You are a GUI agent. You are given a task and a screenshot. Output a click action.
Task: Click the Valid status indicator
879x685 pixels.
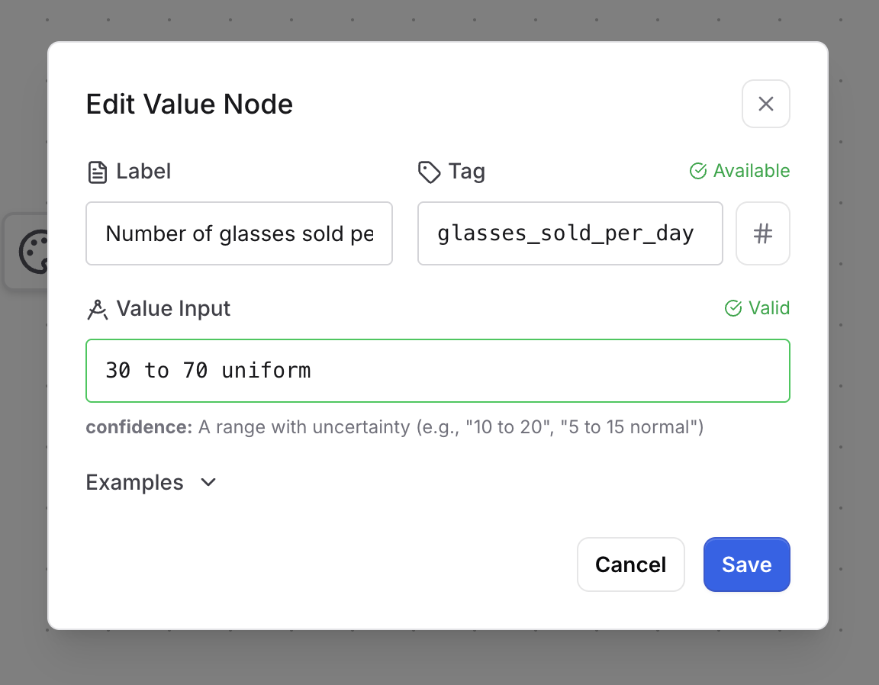click(758, 308)
